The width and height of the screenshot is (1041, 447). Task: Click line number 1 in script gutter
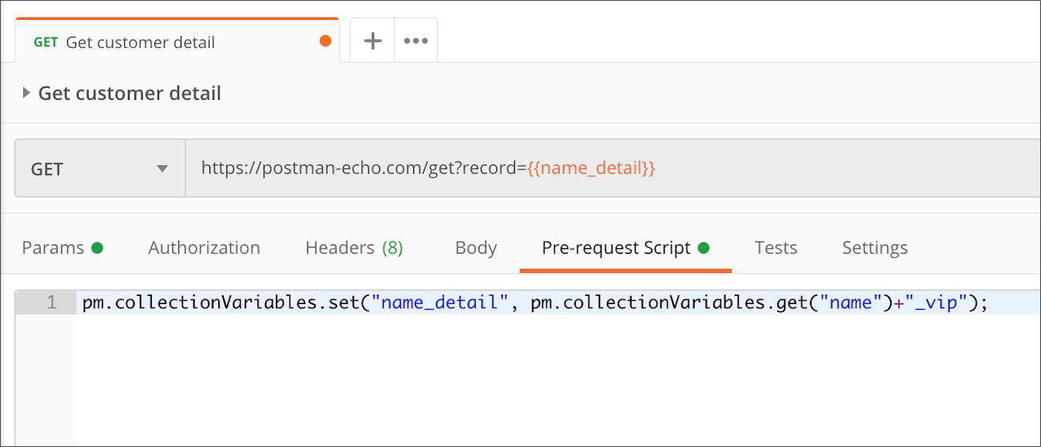point(52,303)
